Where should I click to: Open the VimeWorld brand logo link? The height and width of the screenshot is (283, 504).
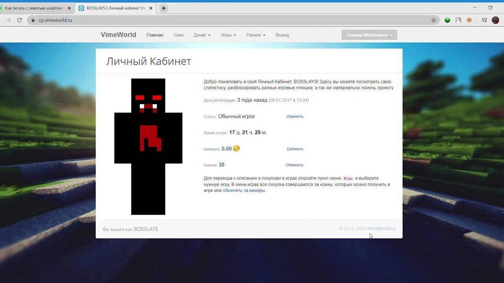coord(118,35)
